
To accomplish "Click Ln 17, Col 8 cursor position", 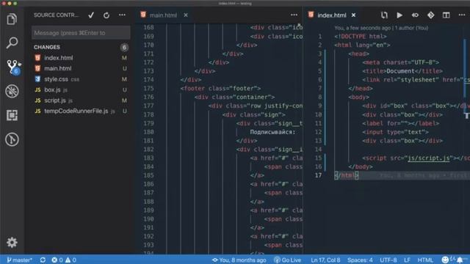I will tap(325, 260).
